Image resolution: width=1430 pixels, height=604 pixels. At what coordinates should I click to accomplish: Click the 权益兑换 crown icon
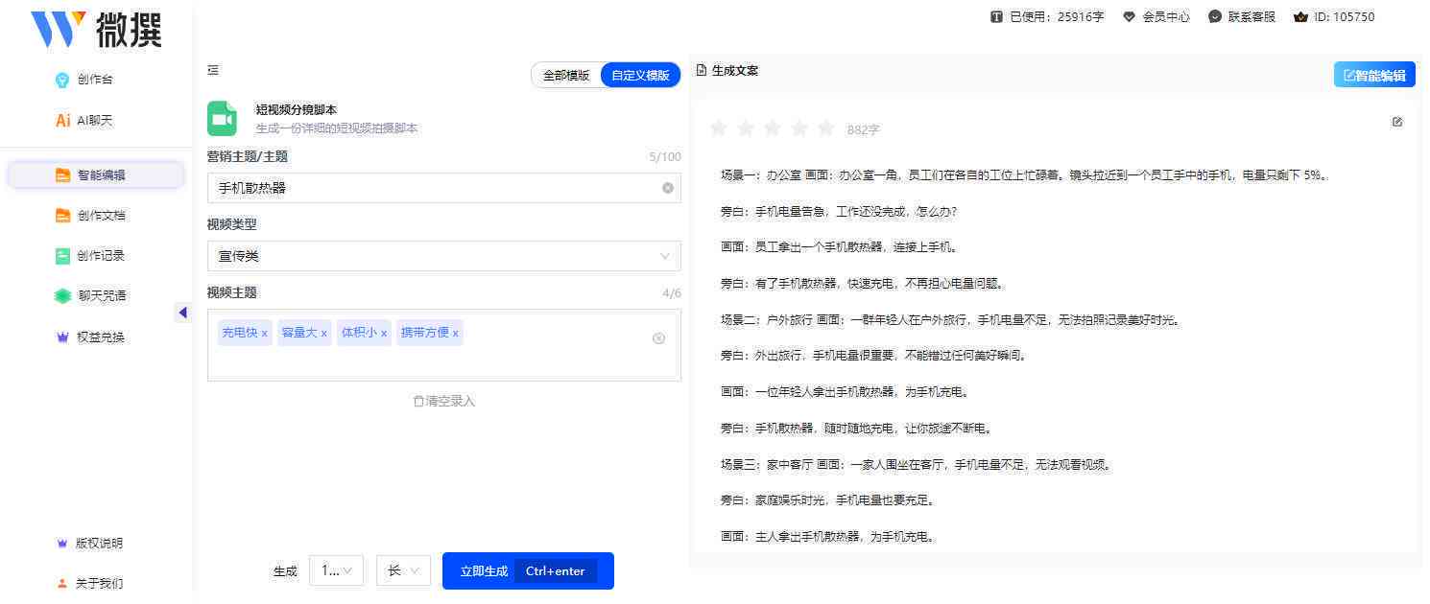coord(62,337)
